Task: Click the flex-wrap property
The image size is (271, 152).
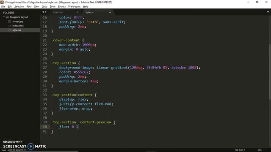Action: pos(69,109)
